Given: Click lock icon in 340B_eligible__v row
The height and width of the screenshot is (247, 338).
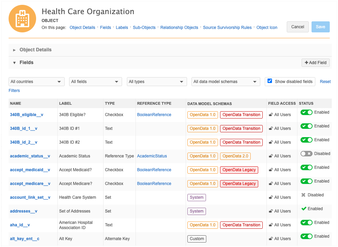Looking at the screenshot, I should 271,115.
